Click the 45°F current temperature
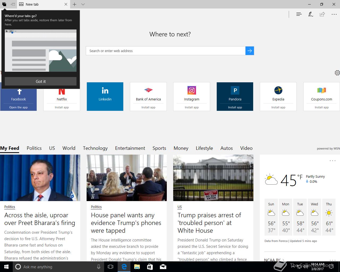This screenshot has height=272, width=340. (291, 180)
